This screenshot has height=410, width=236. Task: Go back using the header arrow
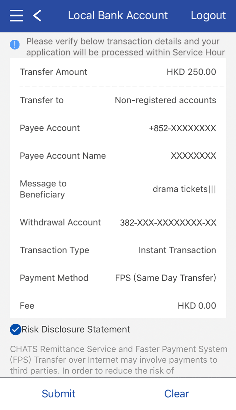[x=37, y=15]
